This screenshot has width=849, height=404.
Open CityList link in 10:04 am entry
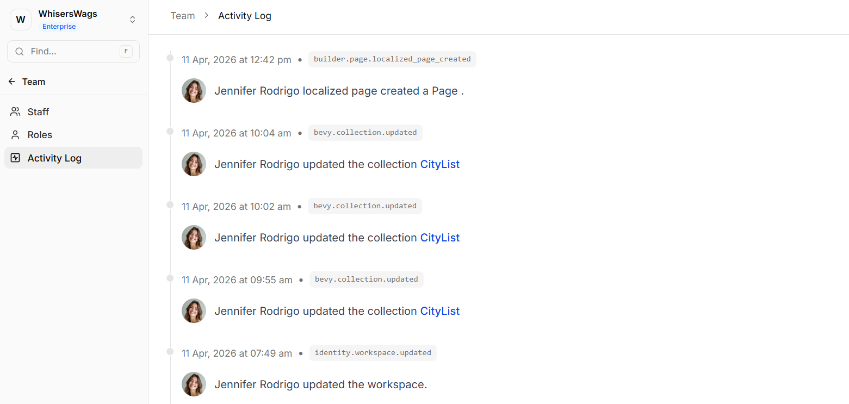[x=439, y=164]
